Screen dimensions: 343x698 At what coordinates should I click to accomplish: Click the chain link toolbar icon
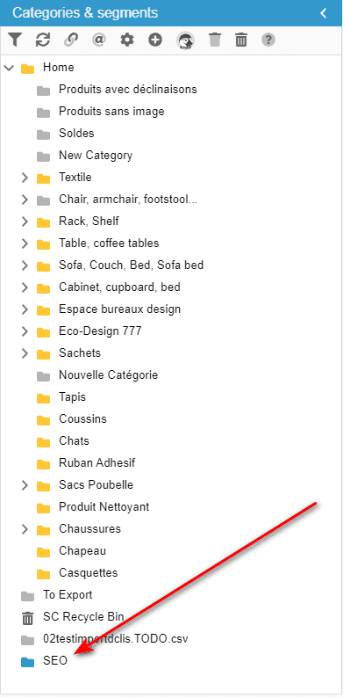click(x=71, y=40)
